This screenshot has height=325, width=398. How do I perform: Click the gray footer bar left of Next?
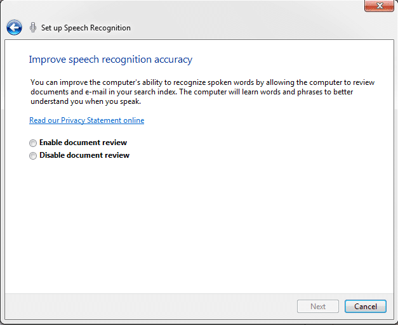(150, 307)
